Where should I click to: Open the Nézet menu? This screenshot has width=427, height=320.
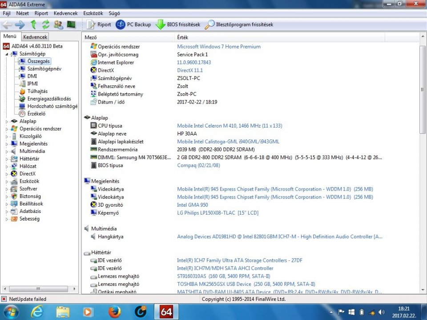coord(22,13)
